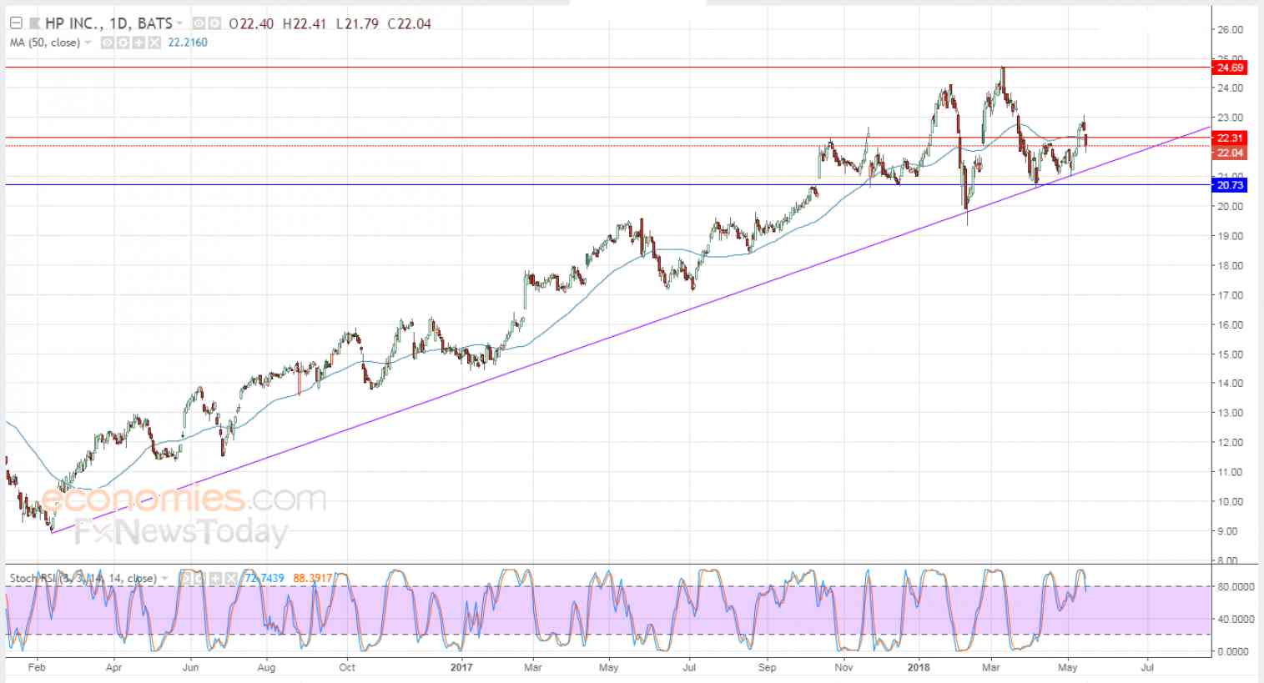
Task: Expand the Stoch RSI dropdown arrow
Action: 165,578
